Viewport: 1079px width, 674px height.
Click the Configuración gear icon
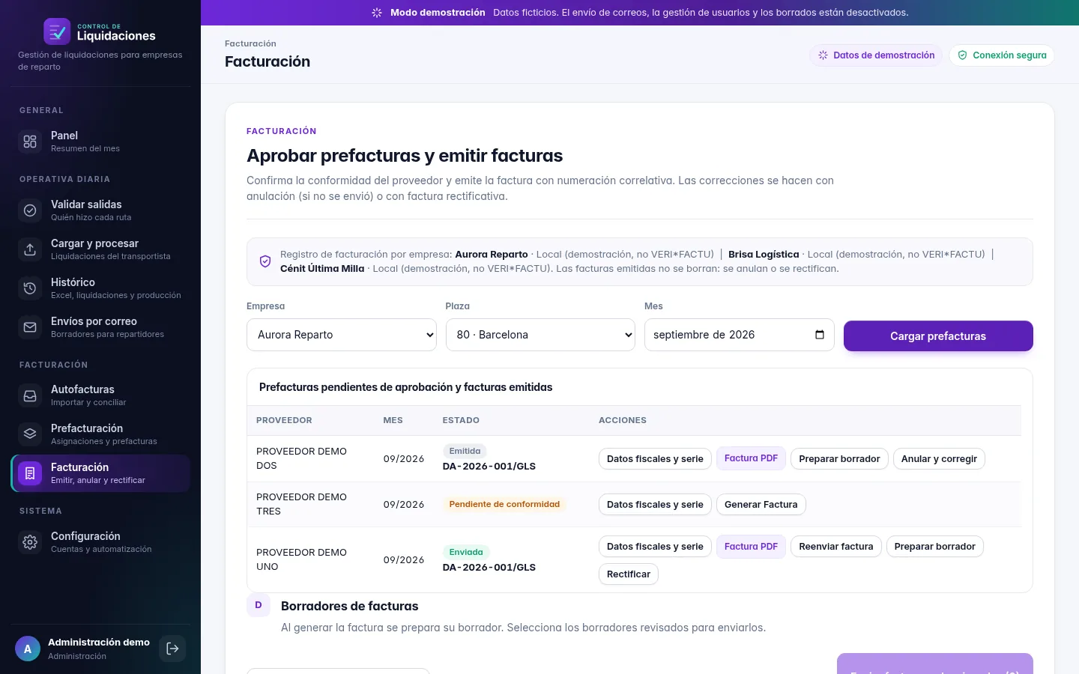pos(30,542)
